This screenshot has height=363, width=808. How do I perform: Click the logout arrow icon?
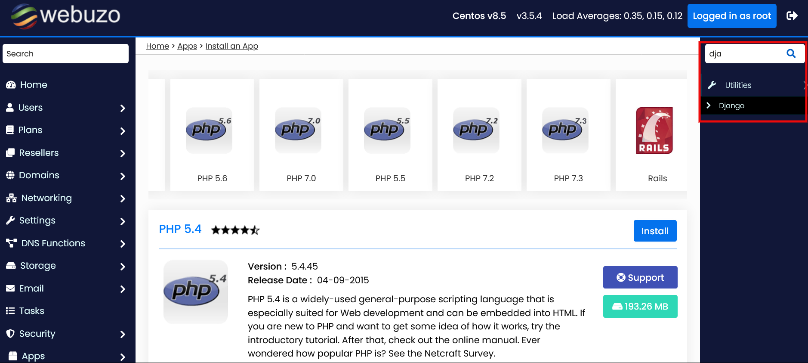pos(792,16)
